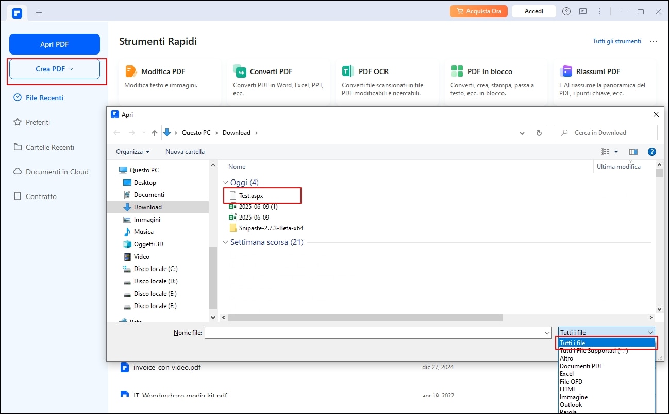The image size is (669, 414).
Task: Select 'Tutti i file' from file type list
Action: pyautogui.click(x=607, y=343)
